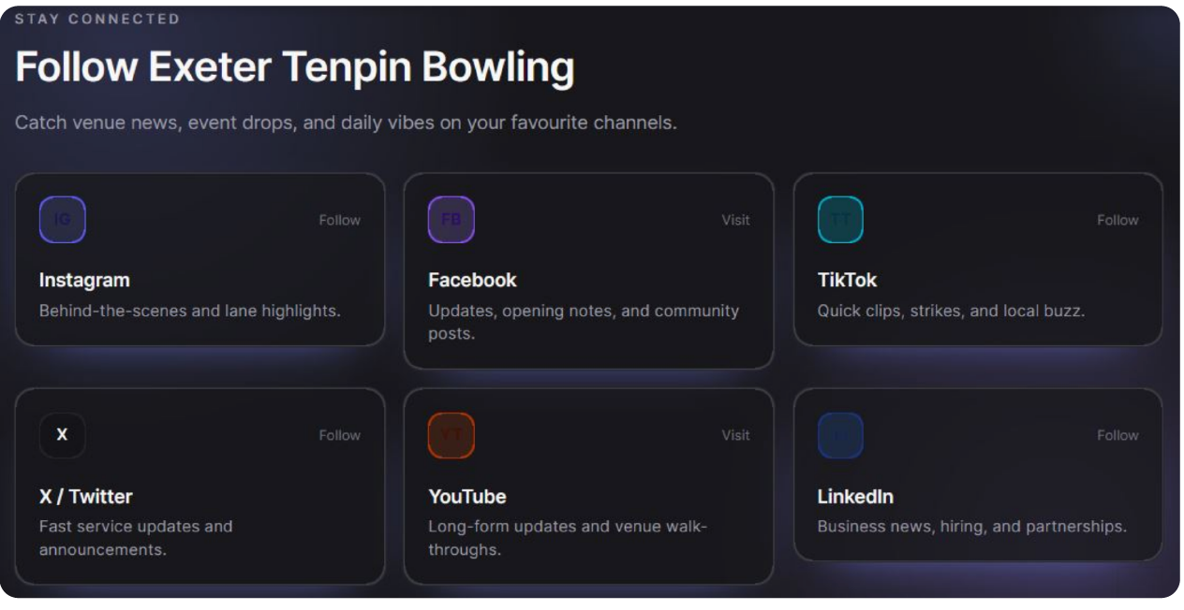Select 'Long-form updates and venue walk-throughs.' text
The height and width of the screenshot is (610, 1184).
(568, 538)
